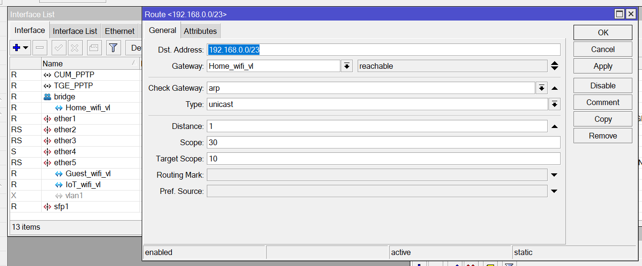642x266 pixels.
Task: Select the General tab in Route window
Action: click(162, 30)
